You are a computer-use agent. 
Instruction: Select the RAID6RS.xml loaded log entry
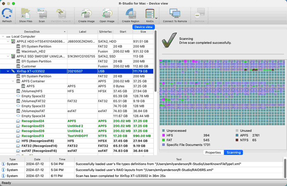[x=142, y=170]
